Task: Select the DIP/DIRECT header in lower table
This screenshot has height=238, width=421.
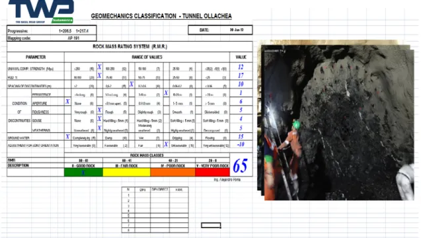Action: (x=160, y=189)
